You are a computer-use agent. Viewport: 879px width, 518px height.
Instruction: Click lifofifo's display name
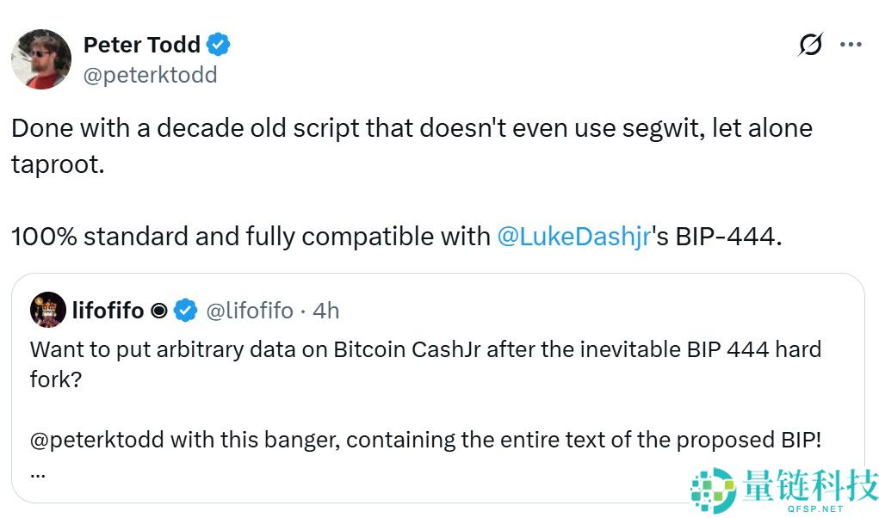tap(106, 311)
